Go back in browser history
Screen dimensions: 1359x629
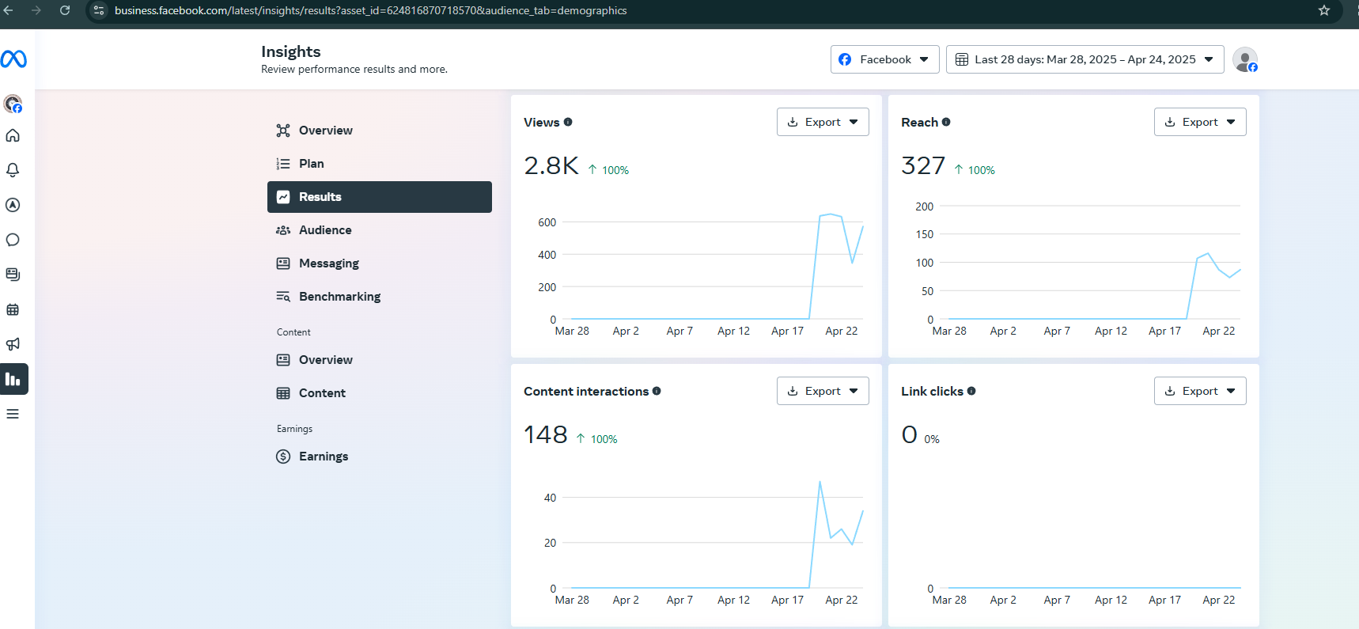[x=9, y=10]
